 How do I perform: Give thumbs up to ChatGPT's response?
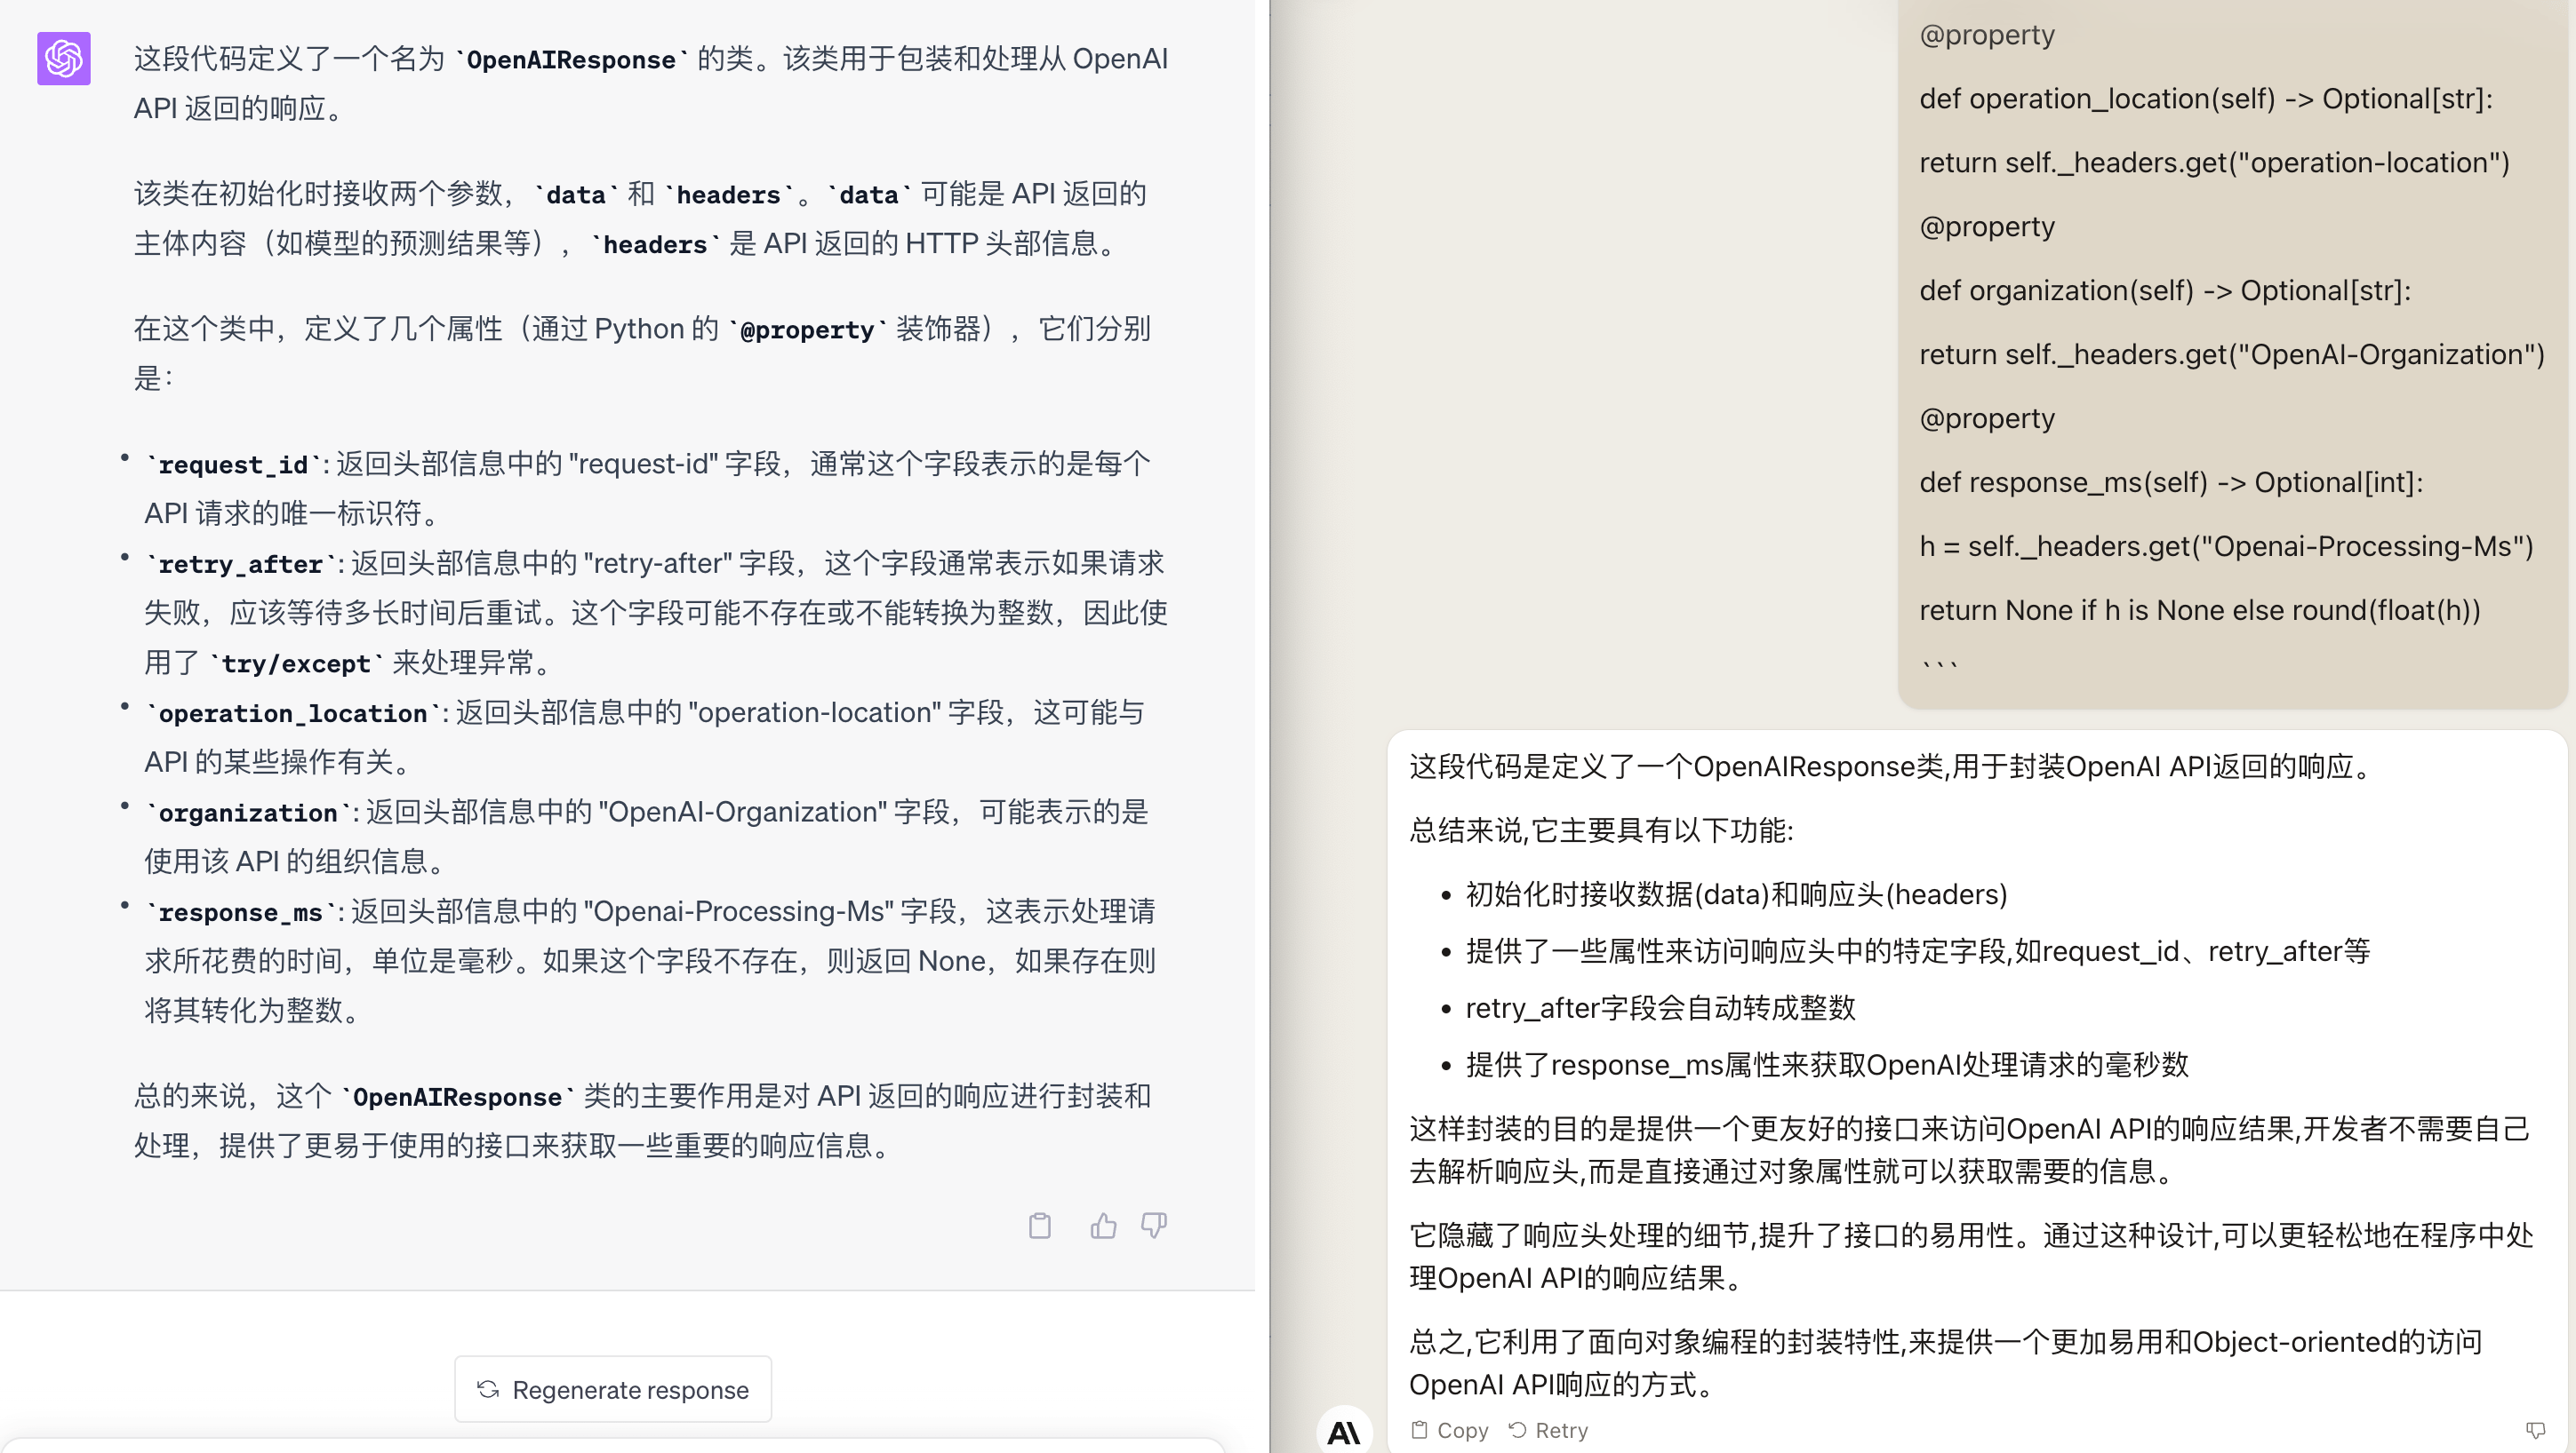click(x=1102, y=1225)
